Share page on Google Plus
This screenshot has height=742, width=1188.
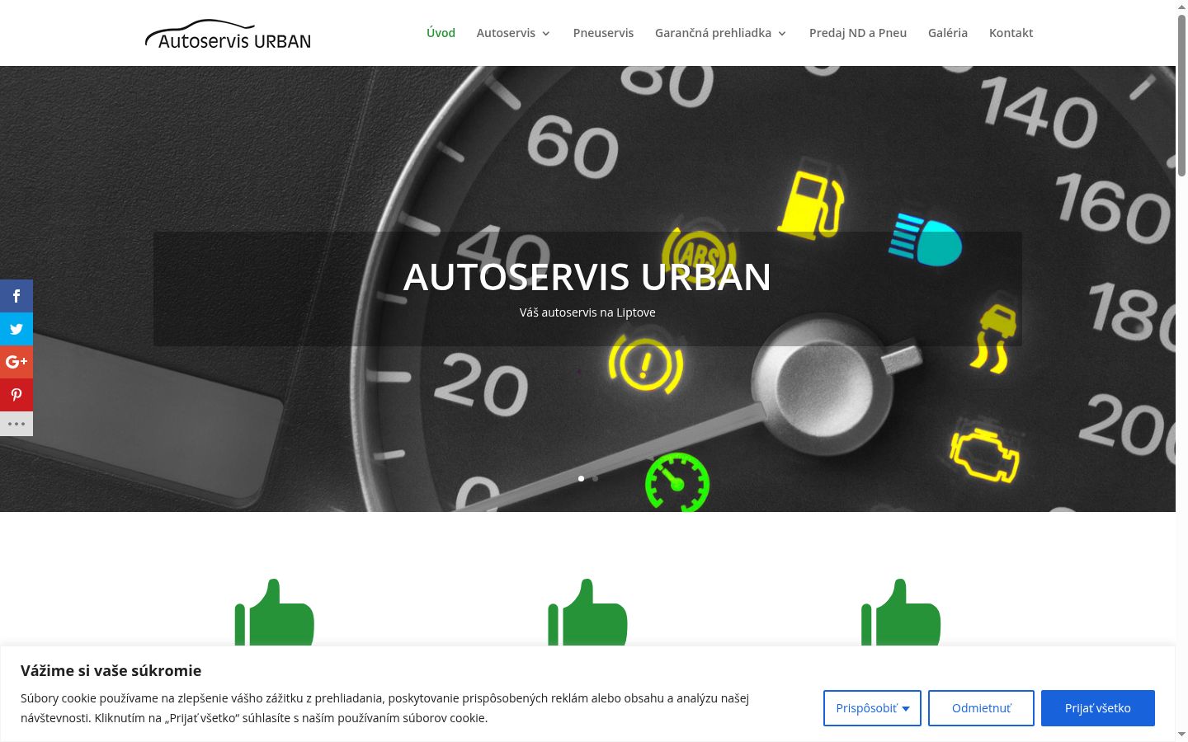[x=16, y=362]
